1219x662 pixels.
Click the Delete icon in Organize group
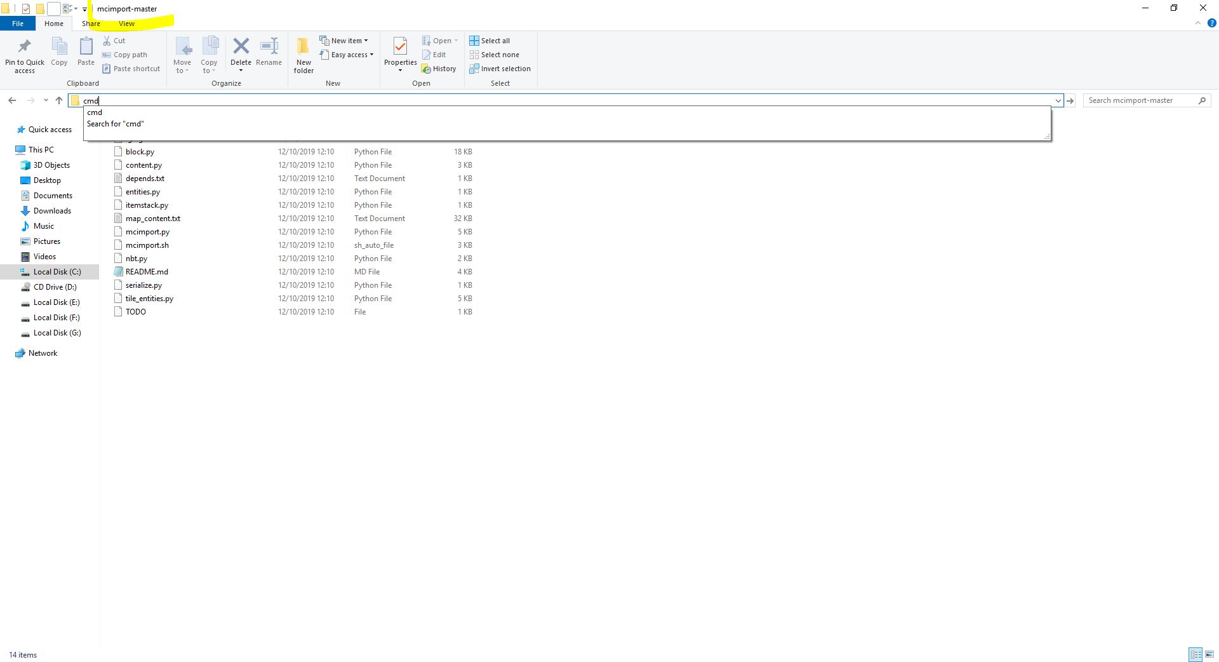tap(241, 46)
